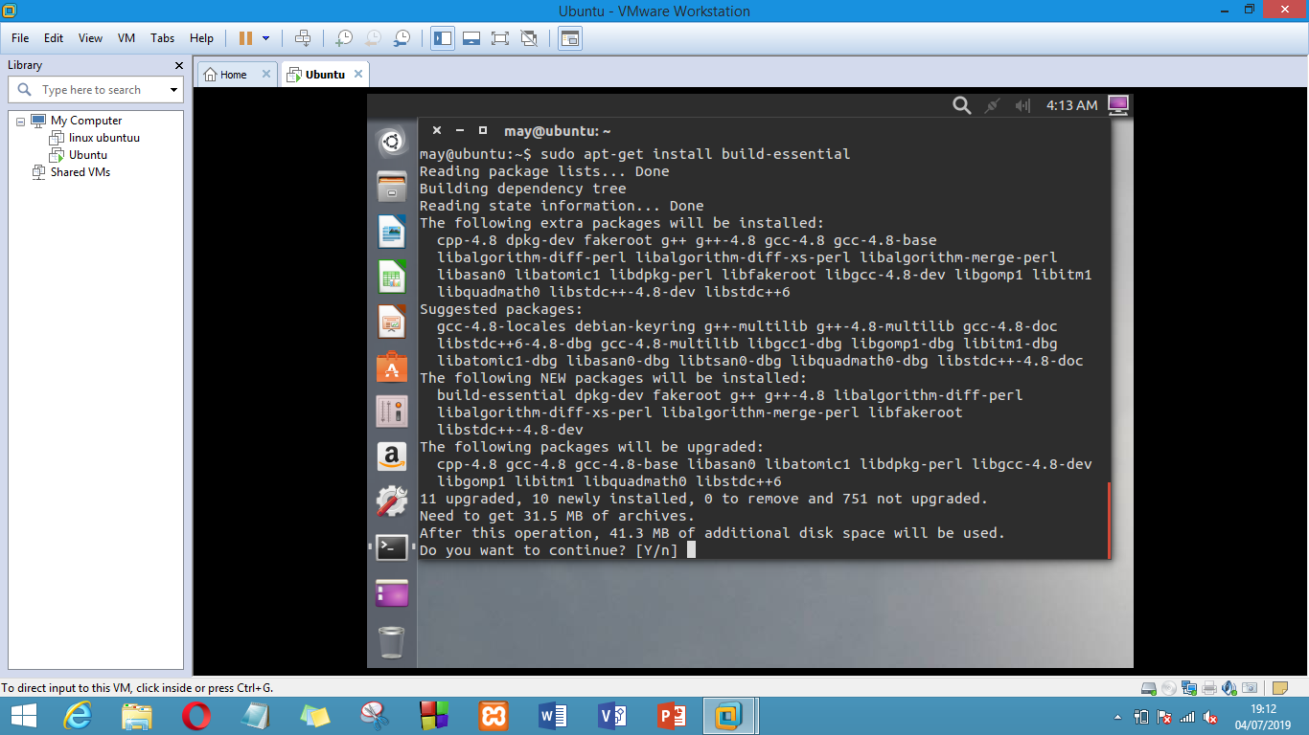1309x735 pixels.
Task: Minimize the terminal window
Action: [x=459, y=130]
